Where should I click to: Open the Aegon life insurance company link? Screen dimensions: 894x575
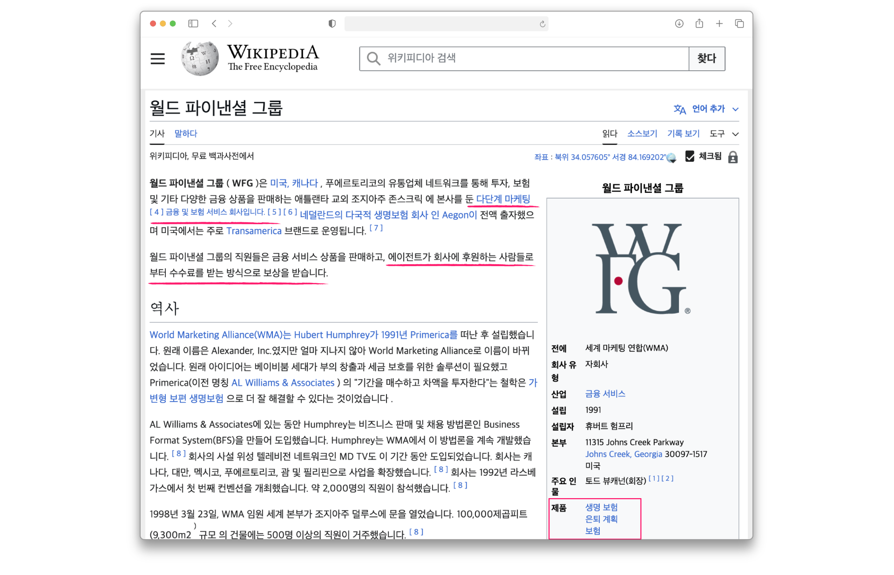tap(388, 215)
